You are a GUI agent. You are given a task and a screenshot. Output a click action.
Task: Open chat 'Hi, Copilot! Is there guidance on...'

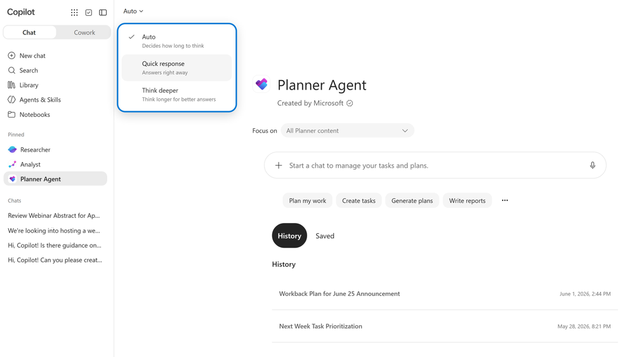55,245
